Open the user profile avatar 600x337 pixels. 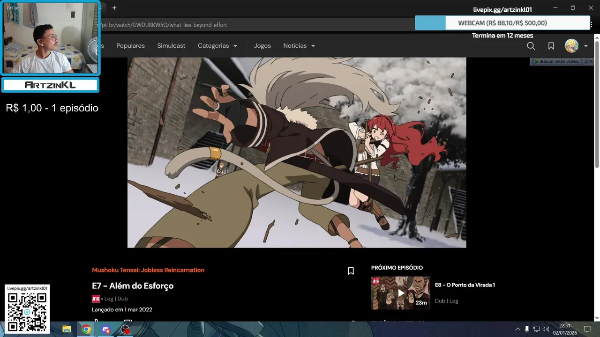(571, 46)
